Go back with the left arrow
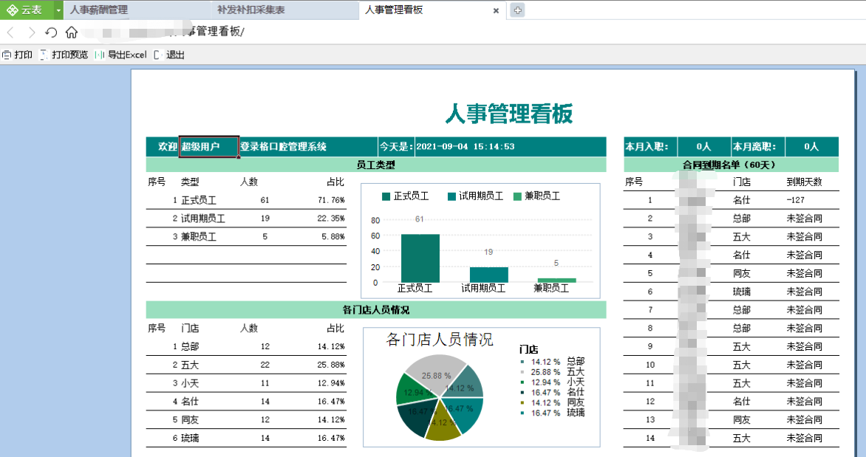 10,32
